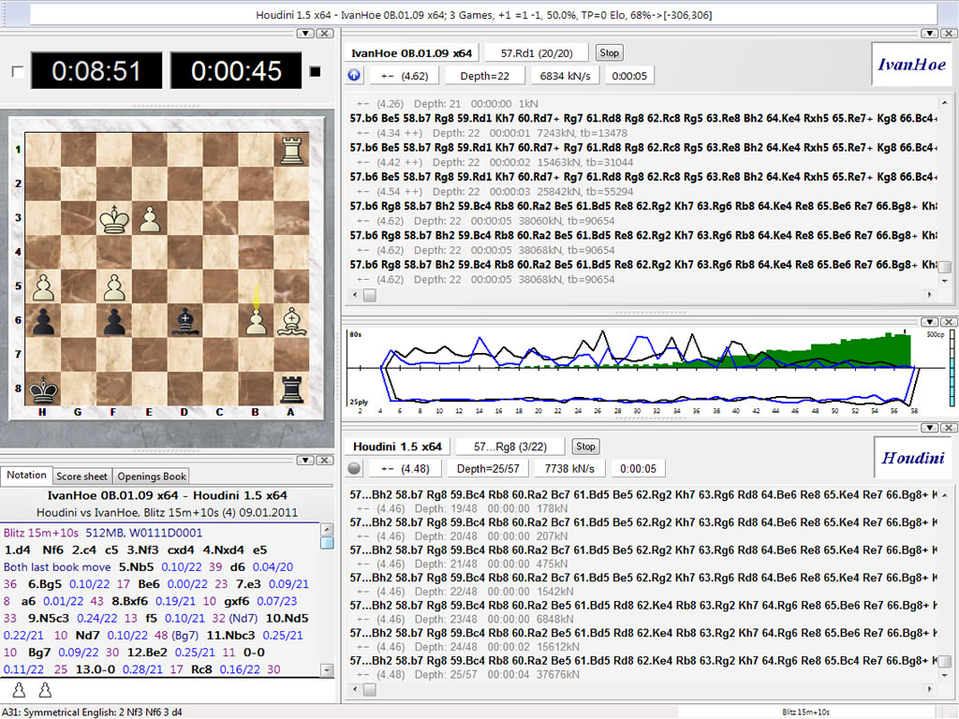Jump to move 8.Bxf6 in the notation

tap(129, 601)
